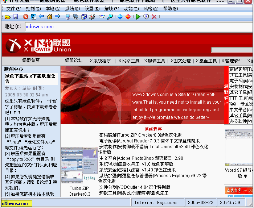The image size is (254, 208).
Task: Click the recycle refresh bin icon
Action: click(84, 17)
